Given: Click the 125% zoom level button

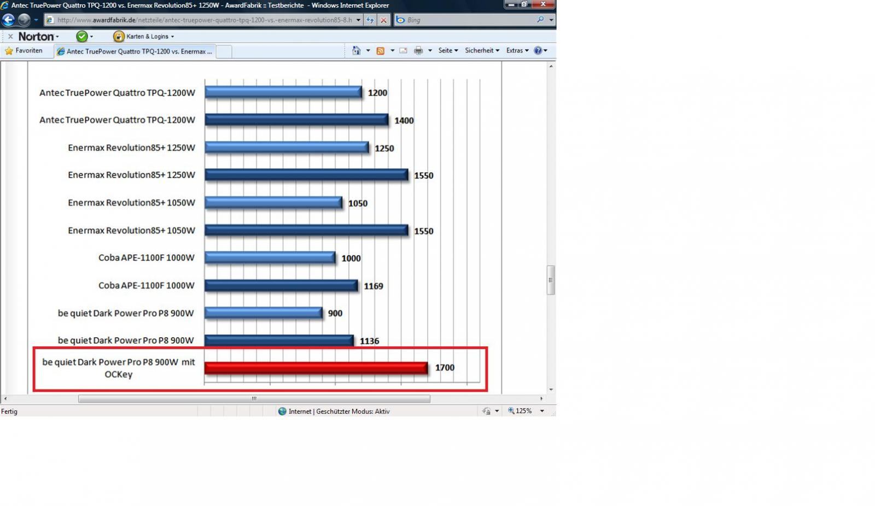Looking at the screenshot, I should pyautogui.click(x=520, y=411).
